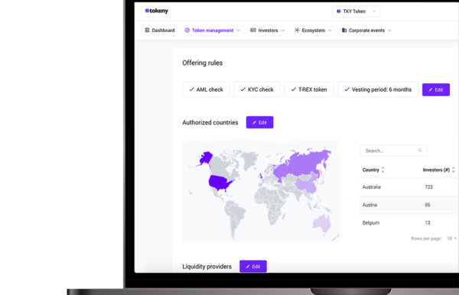Screen dimensions: 459x295
Task: Select the Australia row text
Action: [x=372, y=187]
